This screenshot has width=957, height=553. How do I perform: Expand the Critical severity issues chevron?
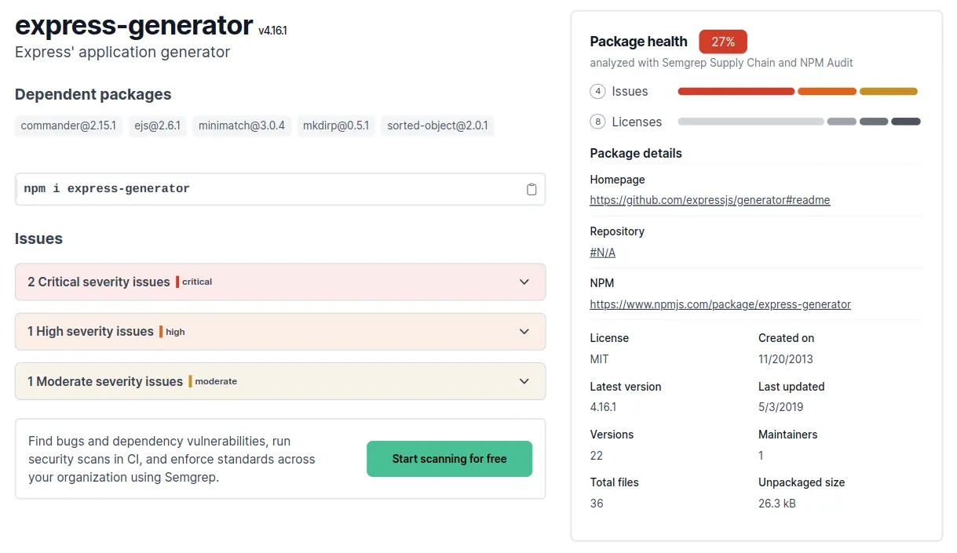coord(524,282)
